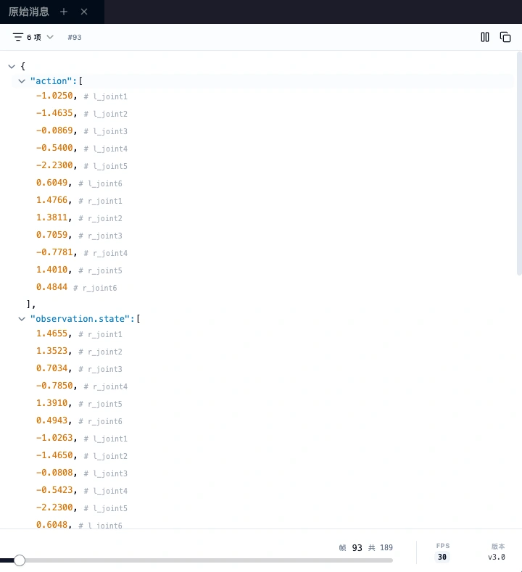This screenshot has height=572, width=522.
Task: Click the plus icon to add a panel tab
Action: 64,12
